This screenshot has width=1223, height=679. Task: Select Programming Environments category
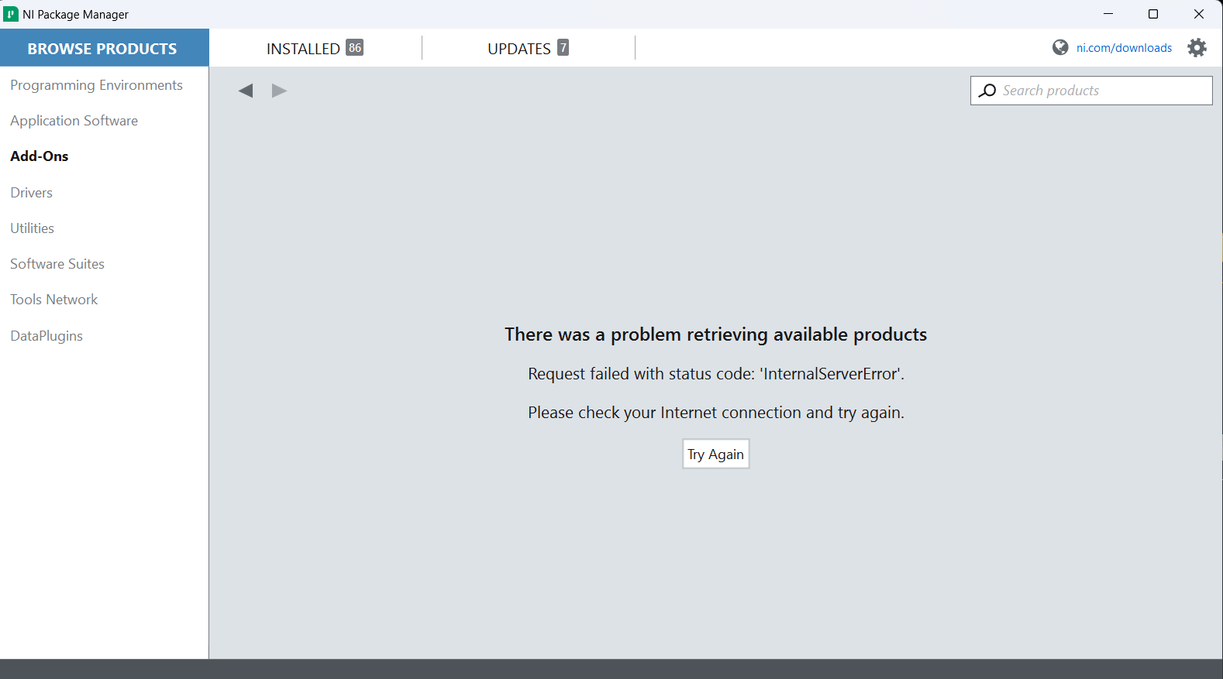(x=97, y=85)
